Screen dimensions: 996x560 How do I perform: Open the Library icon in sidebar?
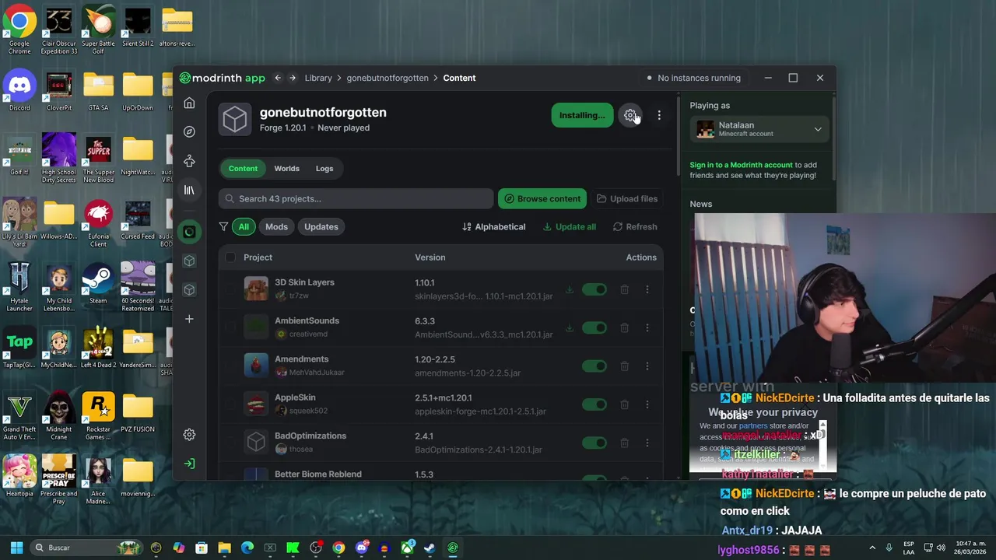click(x=189, y=190)
